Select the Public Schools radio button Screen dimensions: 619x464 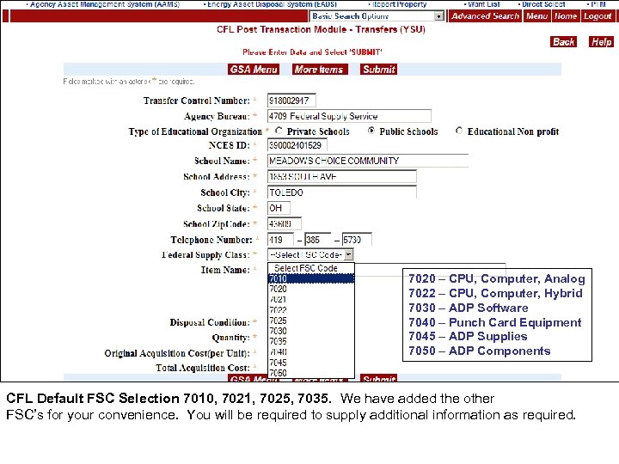371,131
